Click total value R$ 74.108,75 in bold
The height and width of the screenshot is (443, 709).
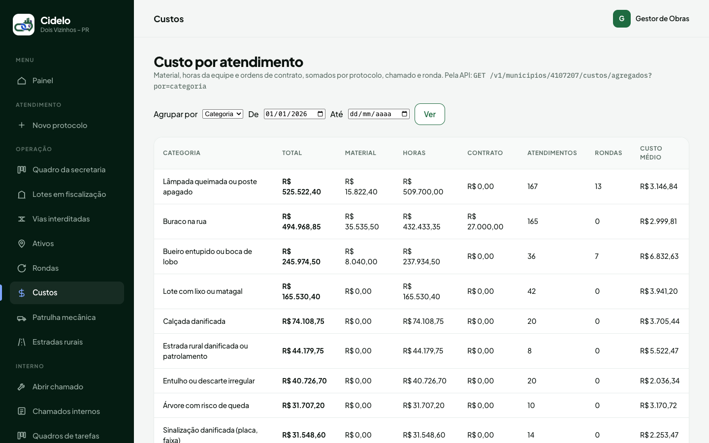[303, 321]
